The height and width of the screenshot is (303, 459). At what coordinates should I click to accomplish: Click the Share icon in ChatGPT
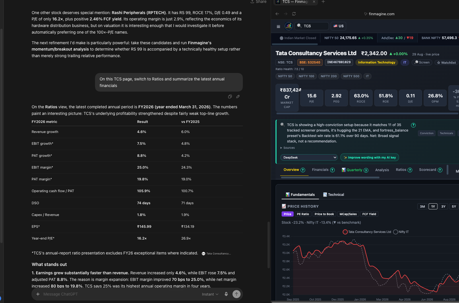click(252, 2)
